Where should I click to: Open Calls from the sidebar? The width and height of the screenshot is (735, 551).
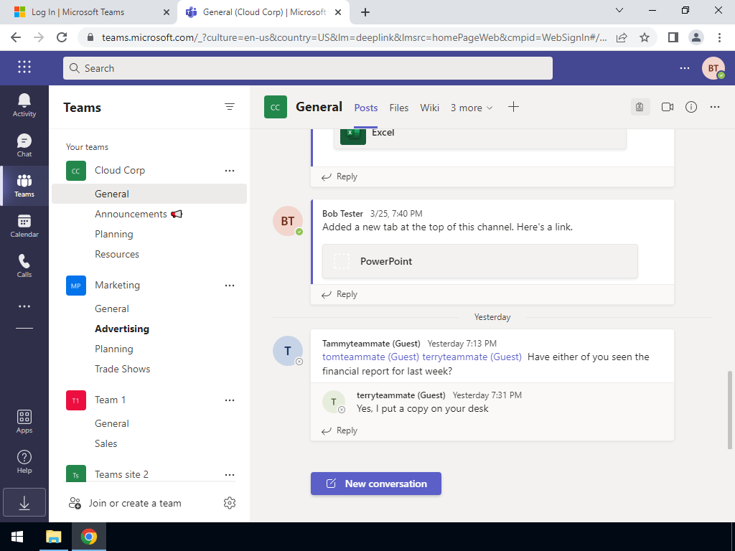point(24,266)
